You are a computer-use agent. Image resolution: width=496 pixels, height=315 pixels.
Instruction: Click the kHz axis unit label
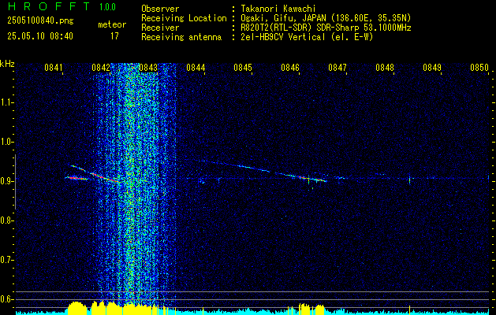tap(7, 64)
